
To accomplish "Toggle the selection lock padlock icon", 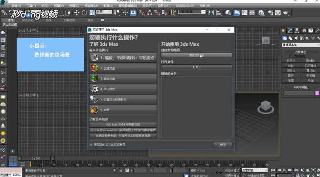I will tap(121, 170).
